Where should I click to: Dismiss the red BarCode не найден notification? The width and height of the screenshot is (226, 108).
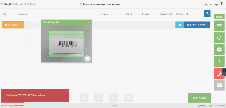pyautogui.click(x=66, y=91)
